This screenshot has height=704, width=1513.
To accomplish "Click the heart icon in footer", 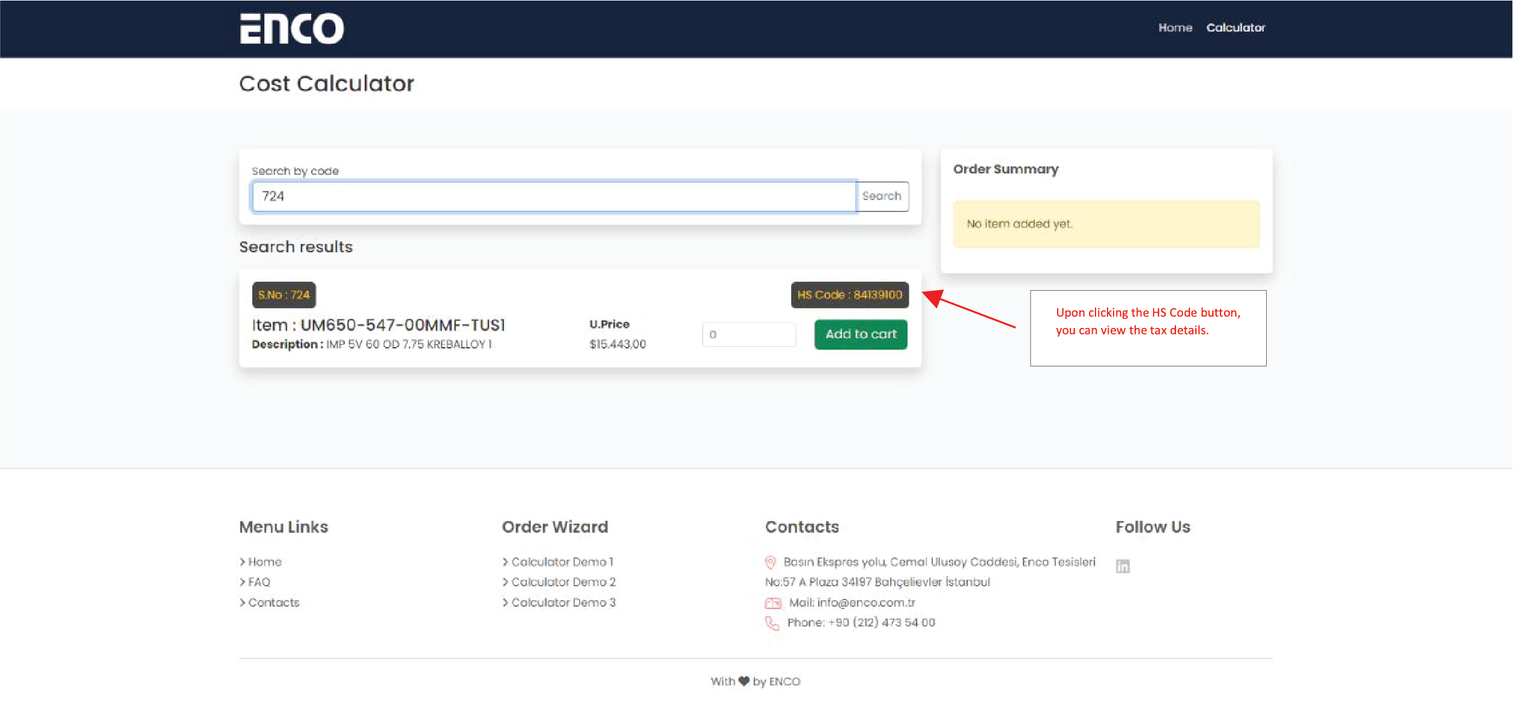I will [744, 681].
